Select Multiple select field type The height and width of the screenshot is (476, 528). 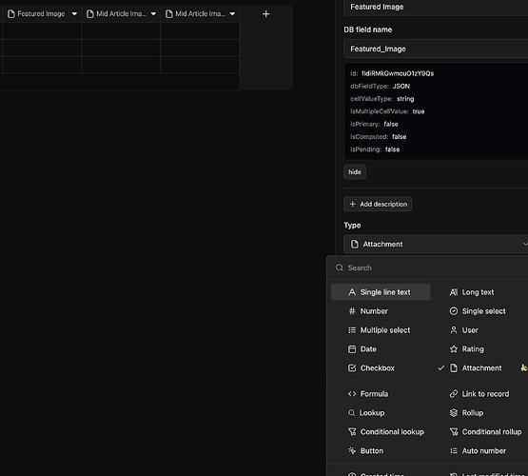click(x=381, y=330)
